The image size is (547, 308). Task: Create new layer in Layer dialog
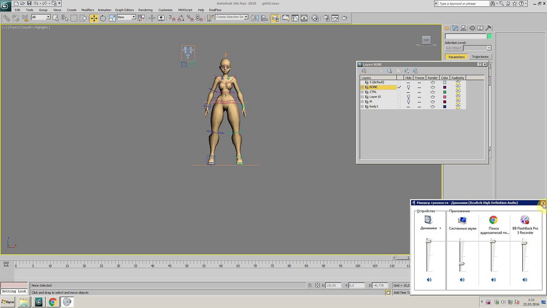(x=364, y=71)
